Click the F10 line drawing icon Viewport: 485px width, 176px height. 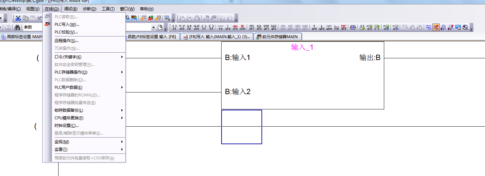point(336,28)
